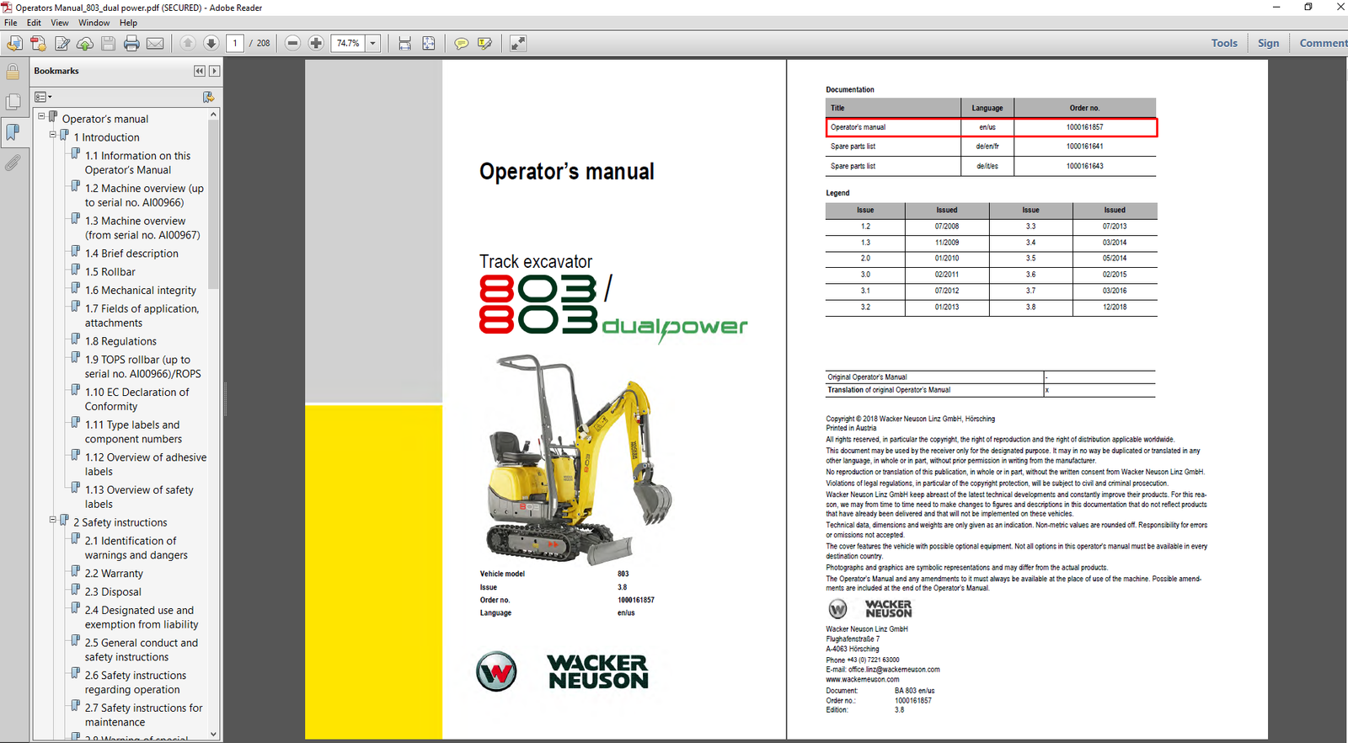Click the Open file toolbar icon
Image resolution: width=1348 pixels, height=743 pixels.
tap(14, 43)
